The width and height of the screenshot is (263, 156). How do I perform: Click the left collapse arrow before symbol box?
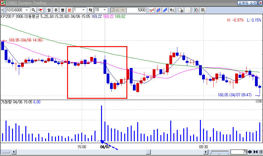pyautogui.click(x=2, y=10)
